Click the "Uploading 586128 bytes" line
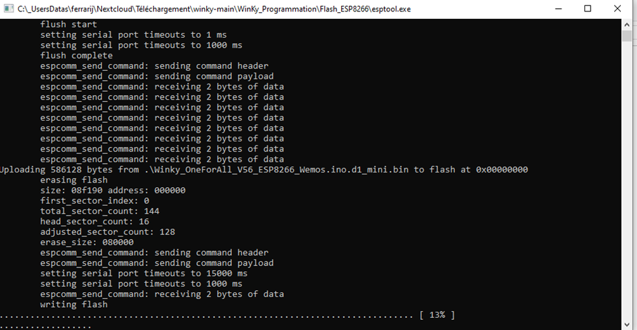The width and height of the screenshot is (637, 330). pos(264,170)
